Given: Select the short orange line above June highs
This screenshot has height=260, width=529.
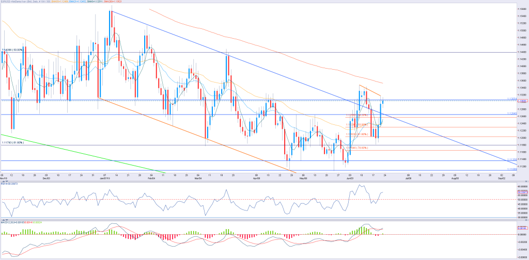Looking at the screenshot, I should 370,90.
